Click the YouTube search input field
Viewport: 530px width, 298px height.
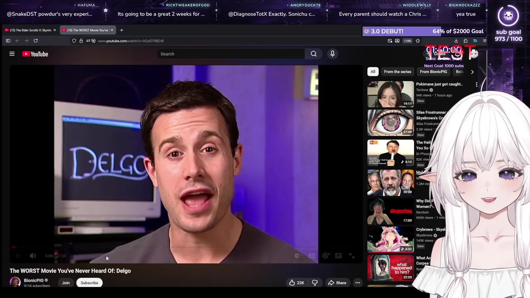(231, 54)
